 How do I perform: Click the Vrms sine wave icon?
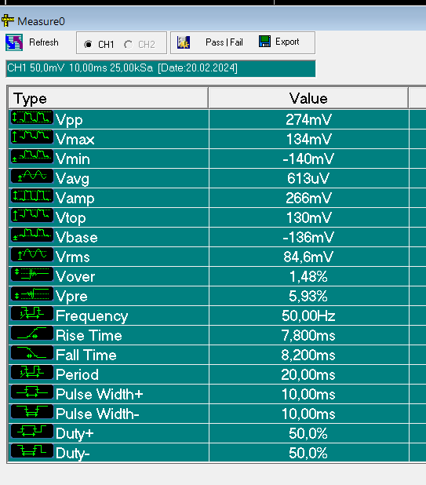point(32,255)
